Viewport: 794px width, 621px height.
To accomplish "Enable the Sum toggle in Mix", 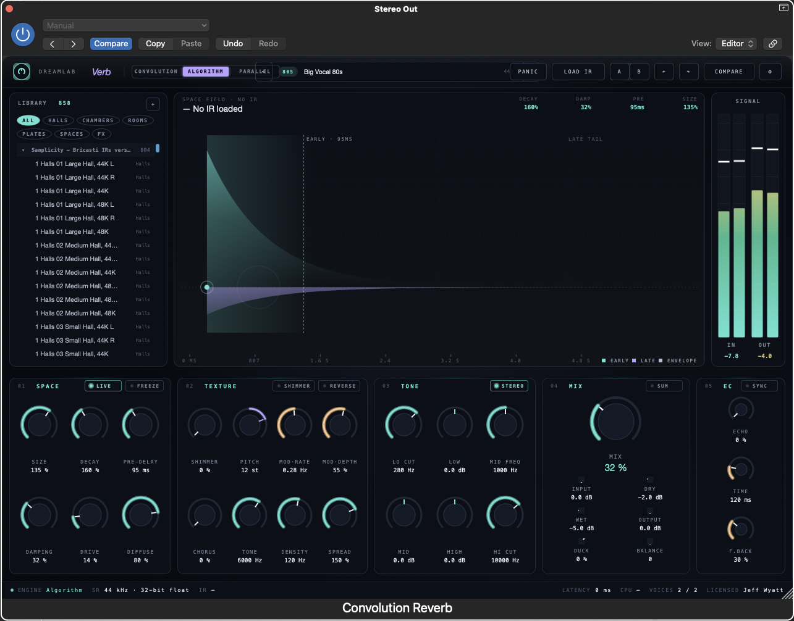I will [x=664, y=386].
